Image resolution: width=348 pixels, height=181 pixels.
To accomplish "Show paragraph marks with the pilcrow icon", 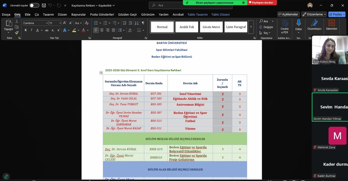I will [143, 23].
